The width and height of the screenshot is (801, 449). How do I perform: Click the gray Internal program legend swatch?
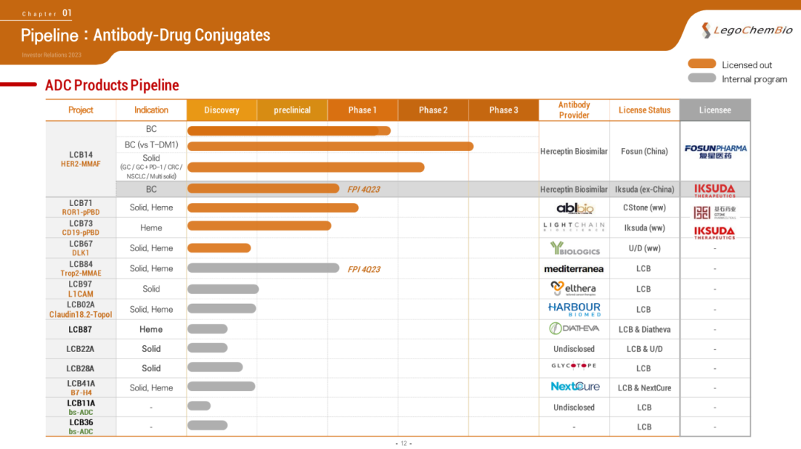click(702, 79)
